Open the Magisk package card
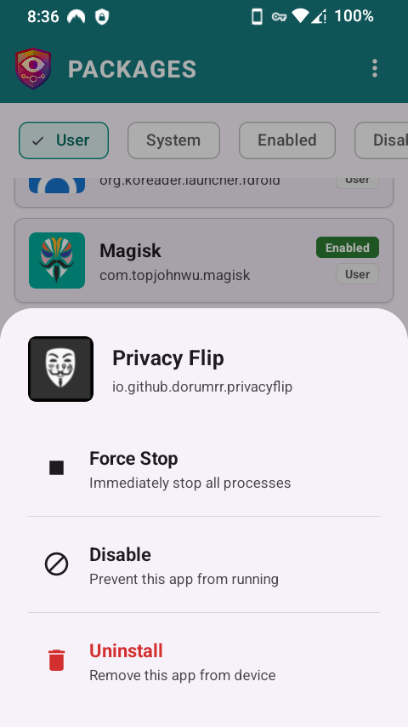 pyautogui.click(x=204, y=260)
